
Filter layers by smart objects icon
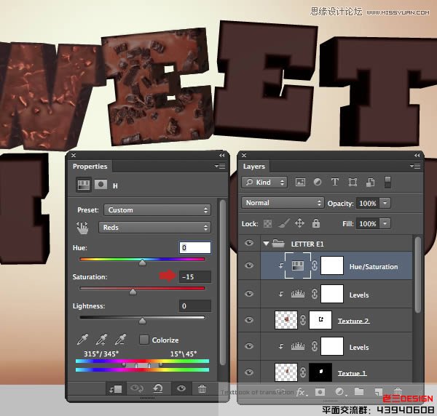coord(370,183)
